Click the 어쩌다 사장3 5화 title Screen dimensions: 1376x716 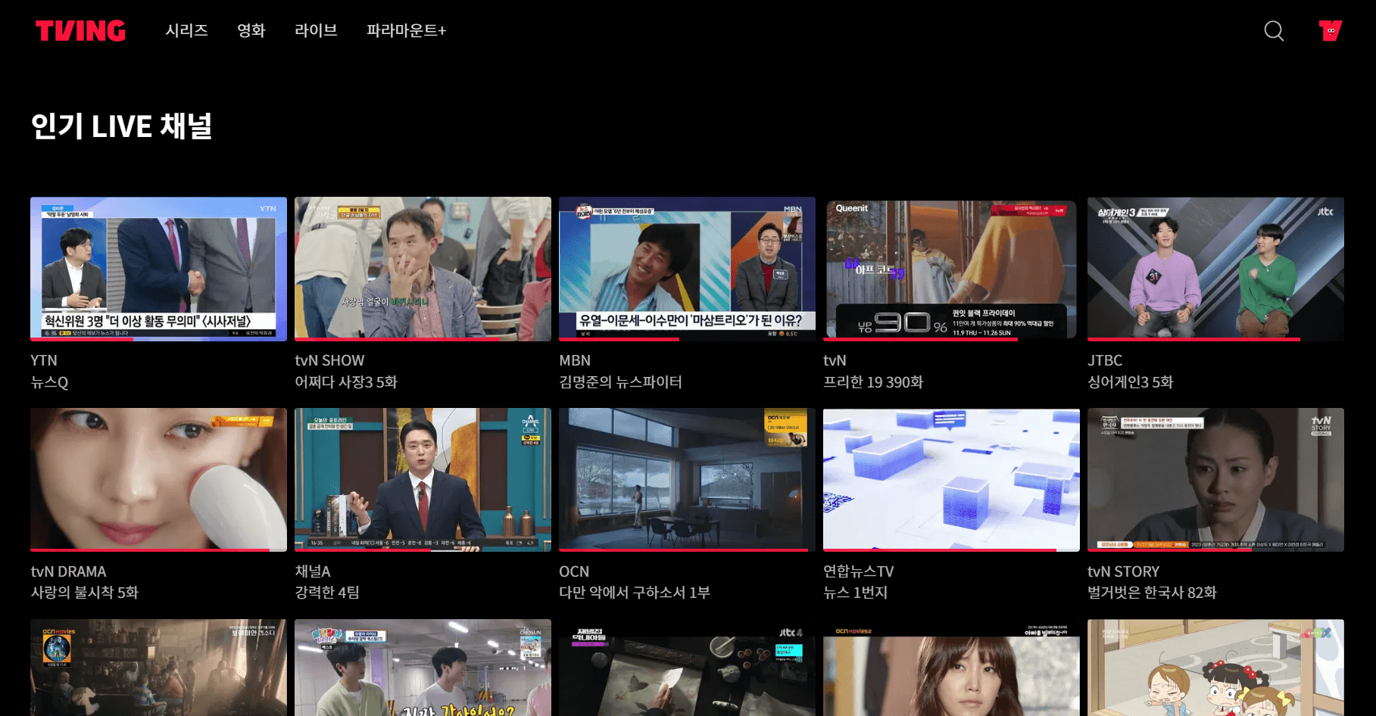click(346, 382)
